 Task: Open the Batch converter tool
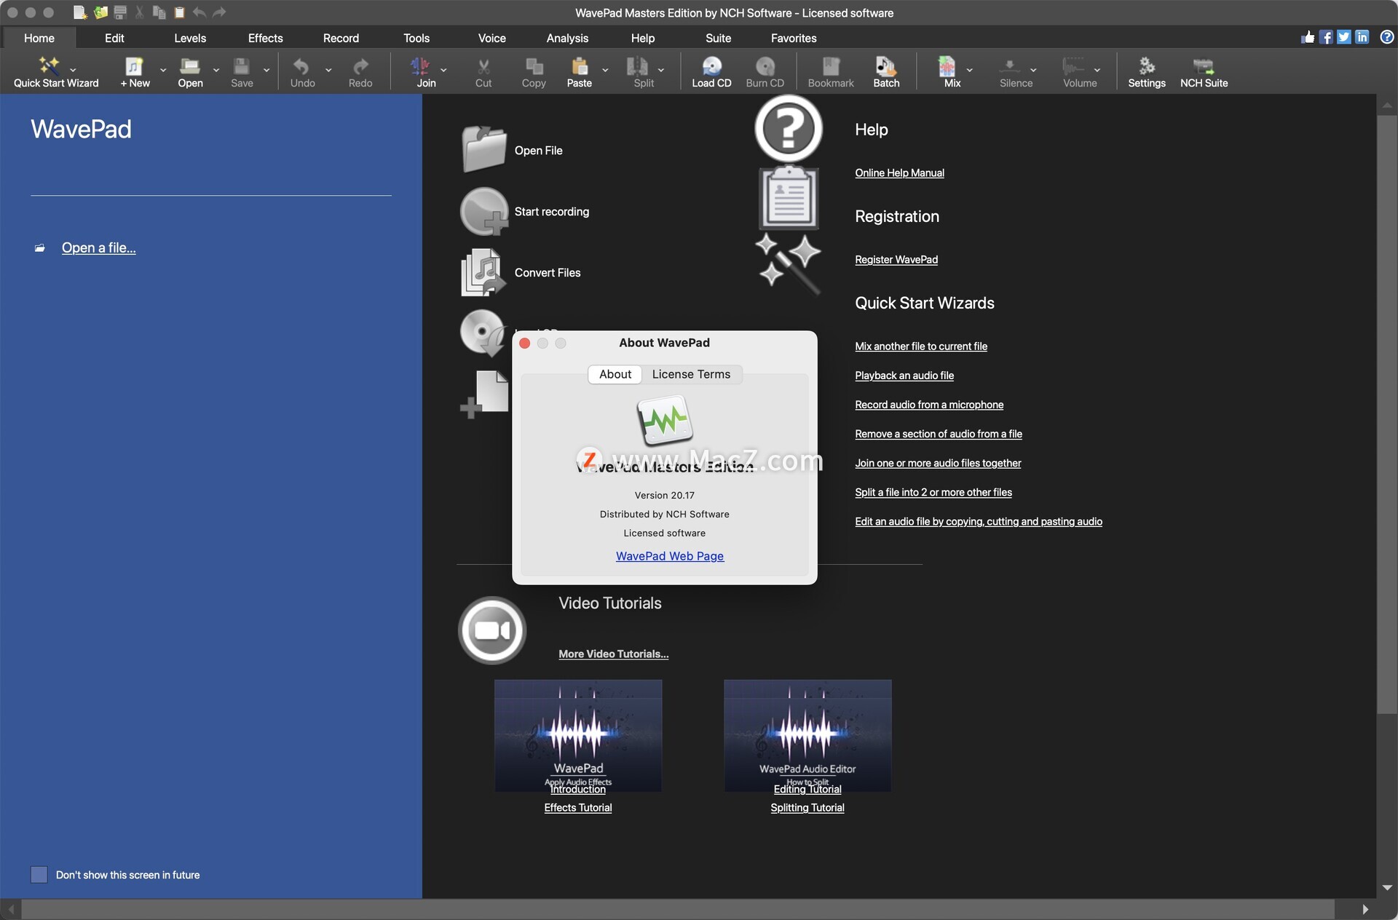point(885,66)
